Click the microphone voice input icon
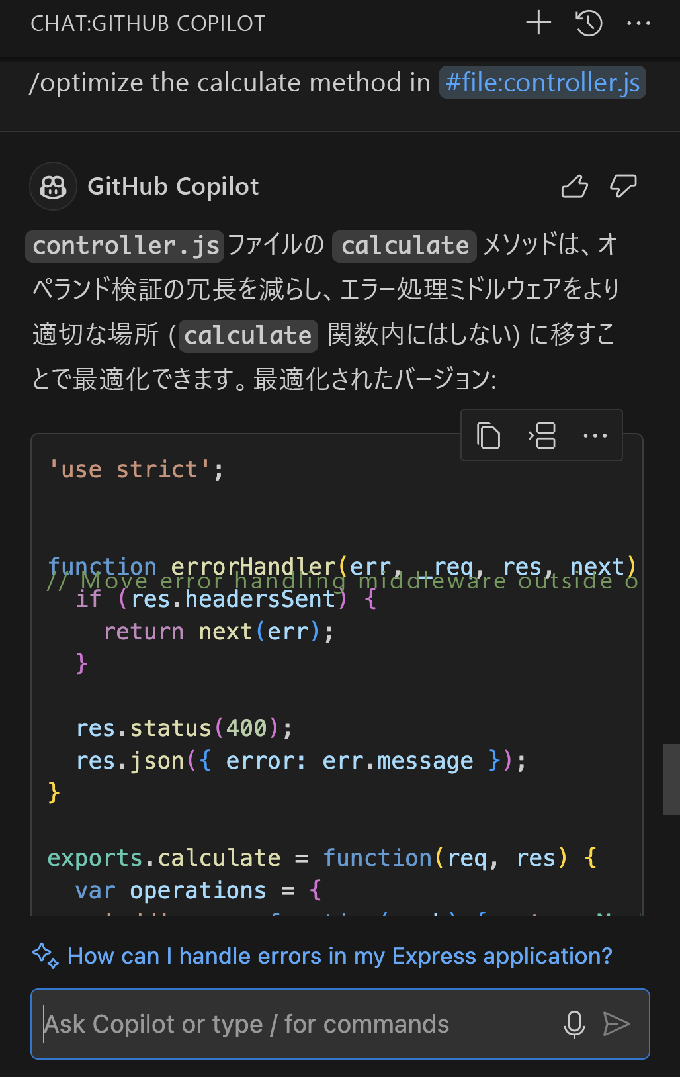680x1077 pixels. coord(574,1024)
